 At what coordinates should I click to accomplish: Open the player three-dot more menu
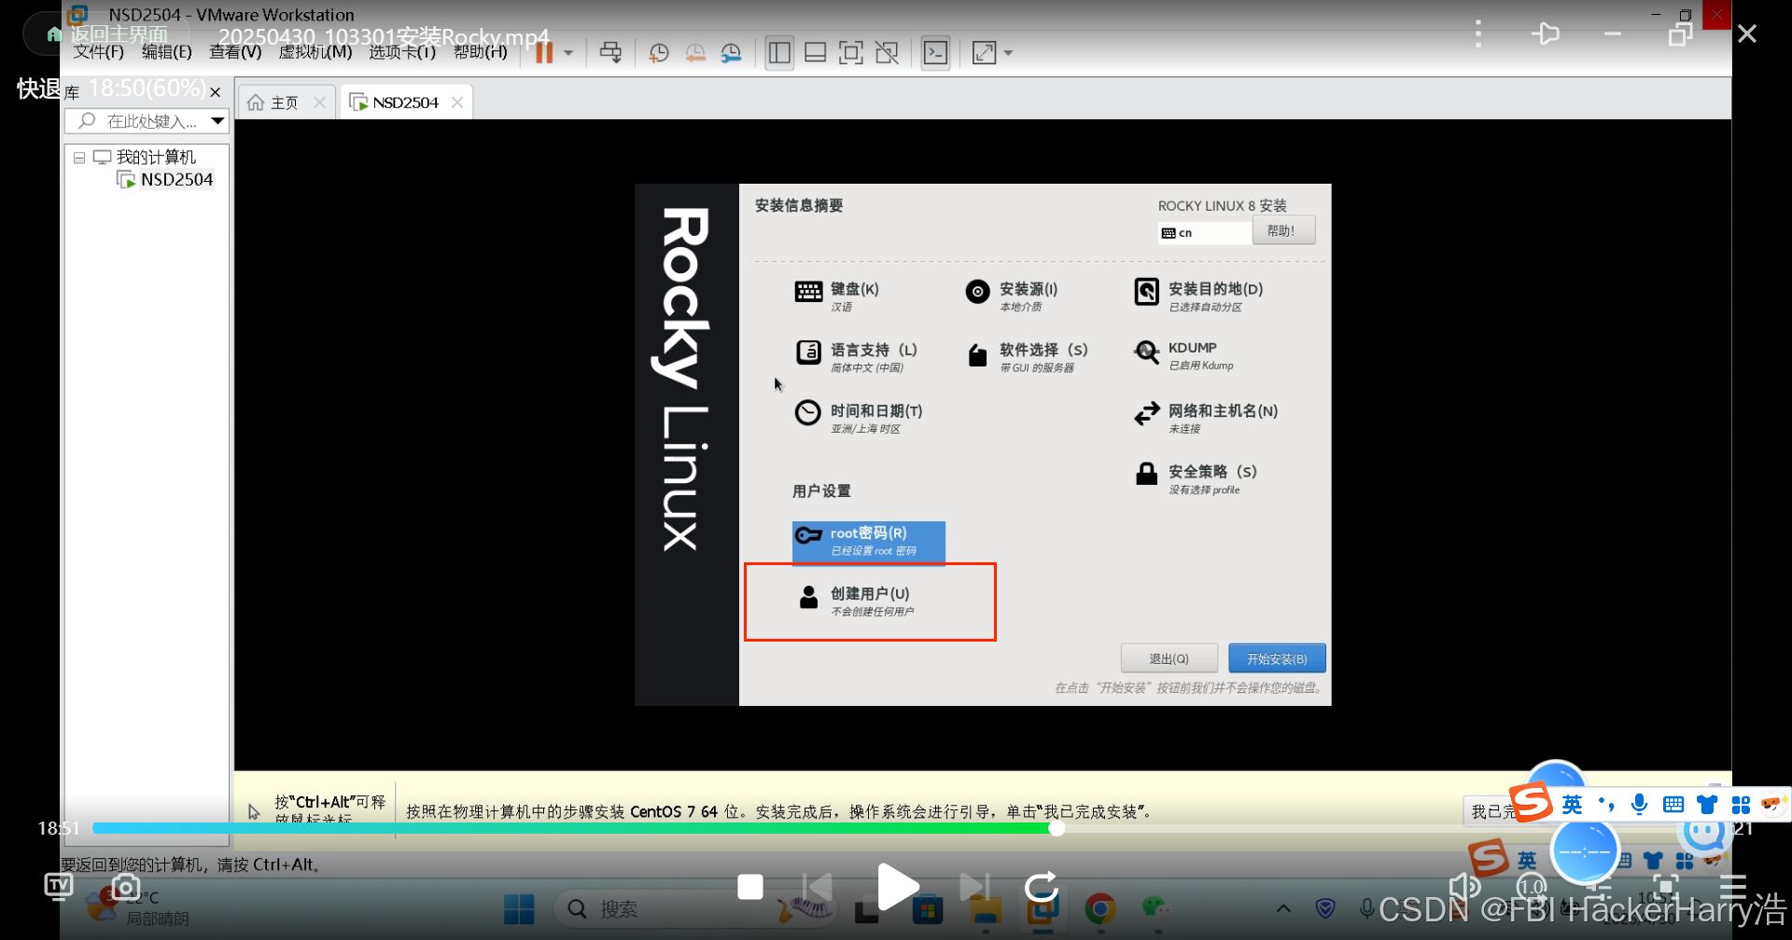point(1477,34)
